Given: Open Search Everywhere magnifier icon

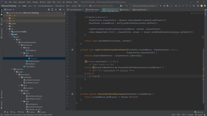Looking at the screenshot, I should [x=198, y=6].
